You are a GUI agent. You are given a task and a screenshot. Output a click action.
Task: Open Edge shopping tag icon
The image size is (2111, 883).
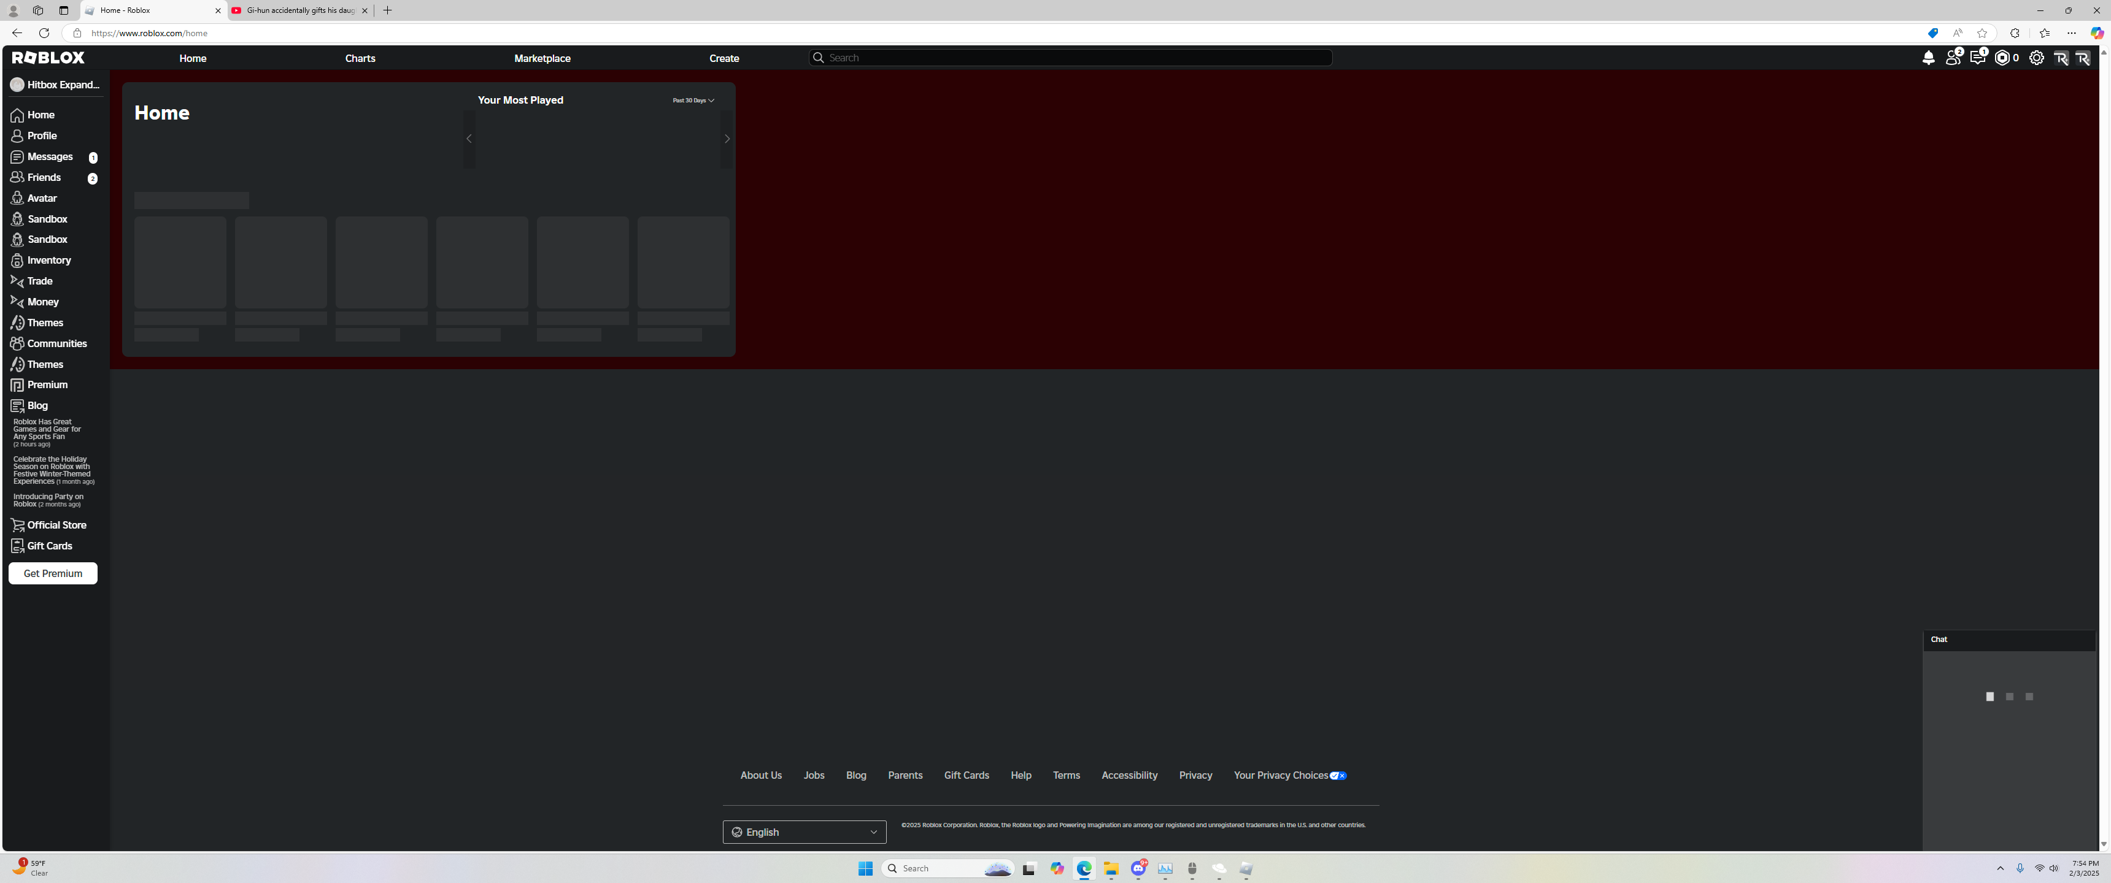1932,34
